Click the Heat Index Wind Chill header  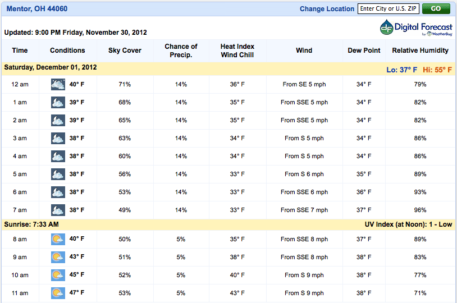237,50
